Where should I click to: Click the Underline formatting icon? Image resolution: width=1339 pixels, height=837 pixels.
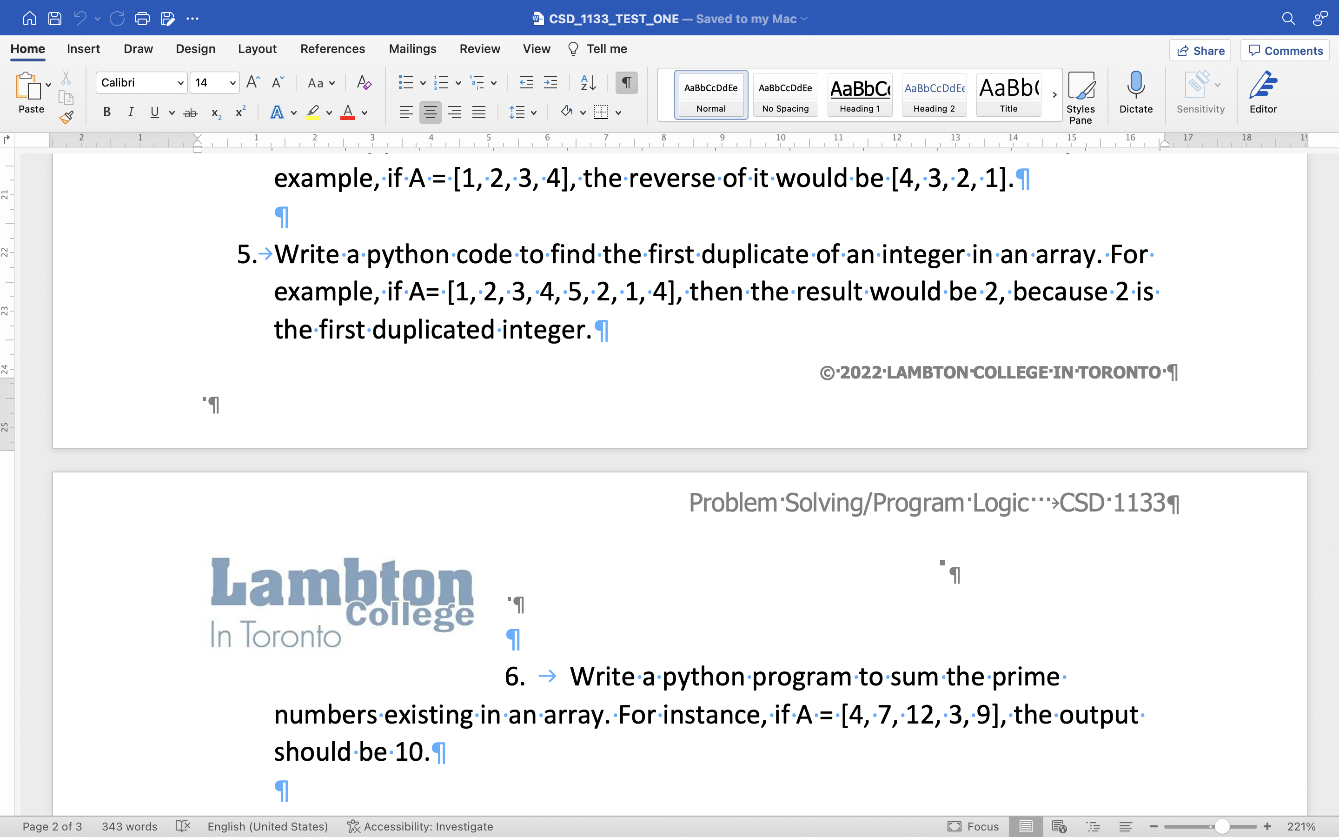tap(153, 113)
